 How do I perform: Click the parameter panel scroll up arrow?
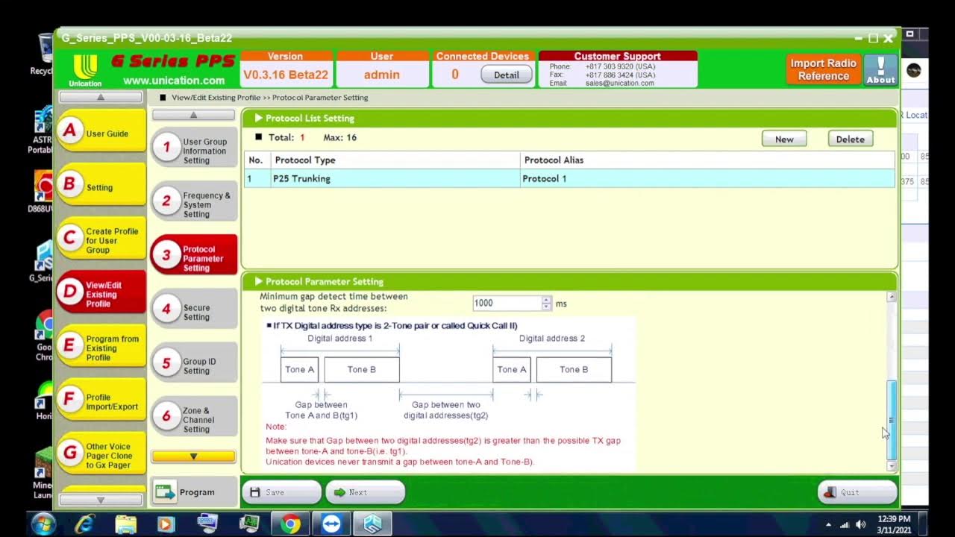tap(892, 297)
